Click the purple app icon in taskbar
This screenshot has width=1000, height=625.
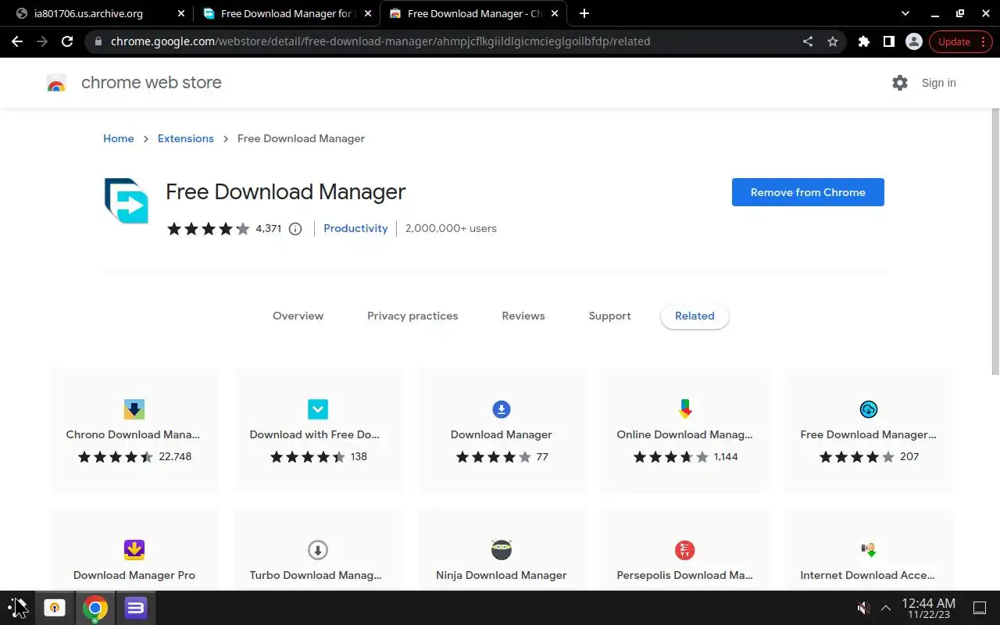pos(136,608)
